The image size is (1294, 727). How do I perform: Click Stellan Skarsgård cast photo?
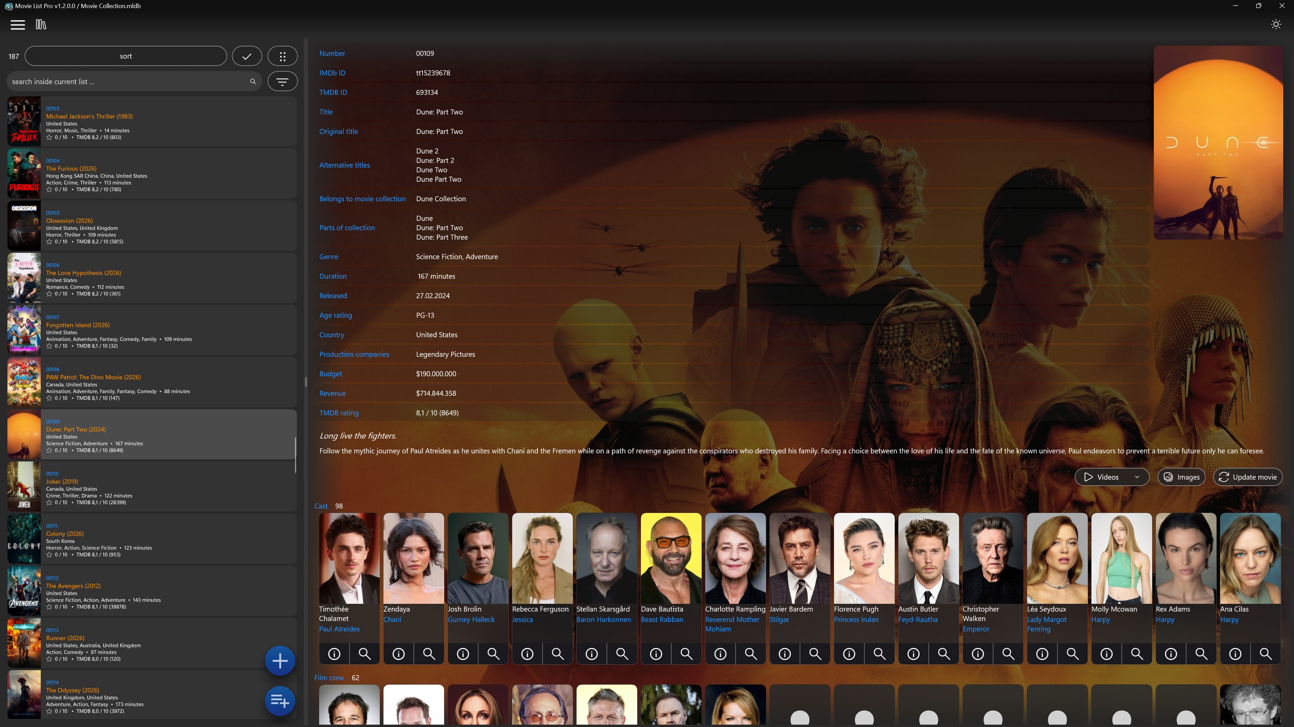coord(606,558)
